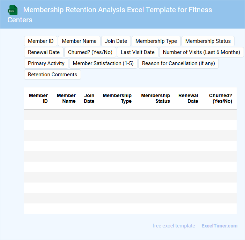This screenshot has height=240, width=245.
Task: Select Reason for Cancellation (if any) tag
Action: coord(178,63)
